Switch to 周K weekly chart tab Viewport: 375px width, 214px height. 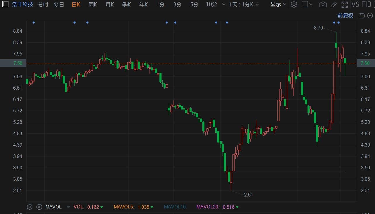point(93,4)
